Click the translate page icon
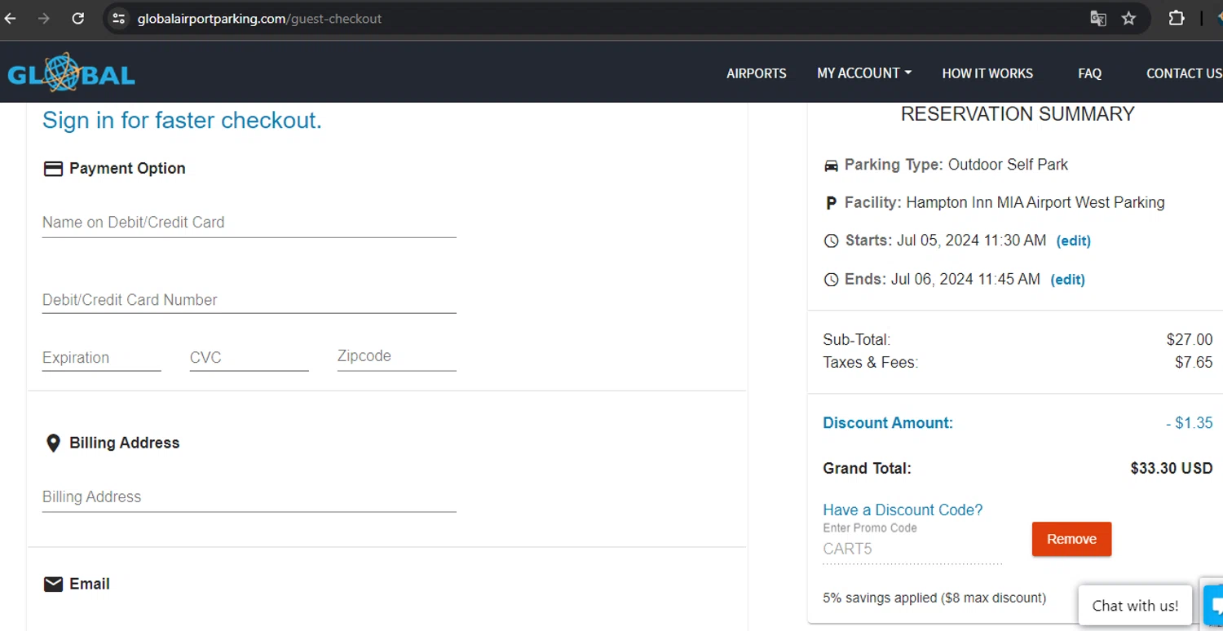 click(1098, 18)
